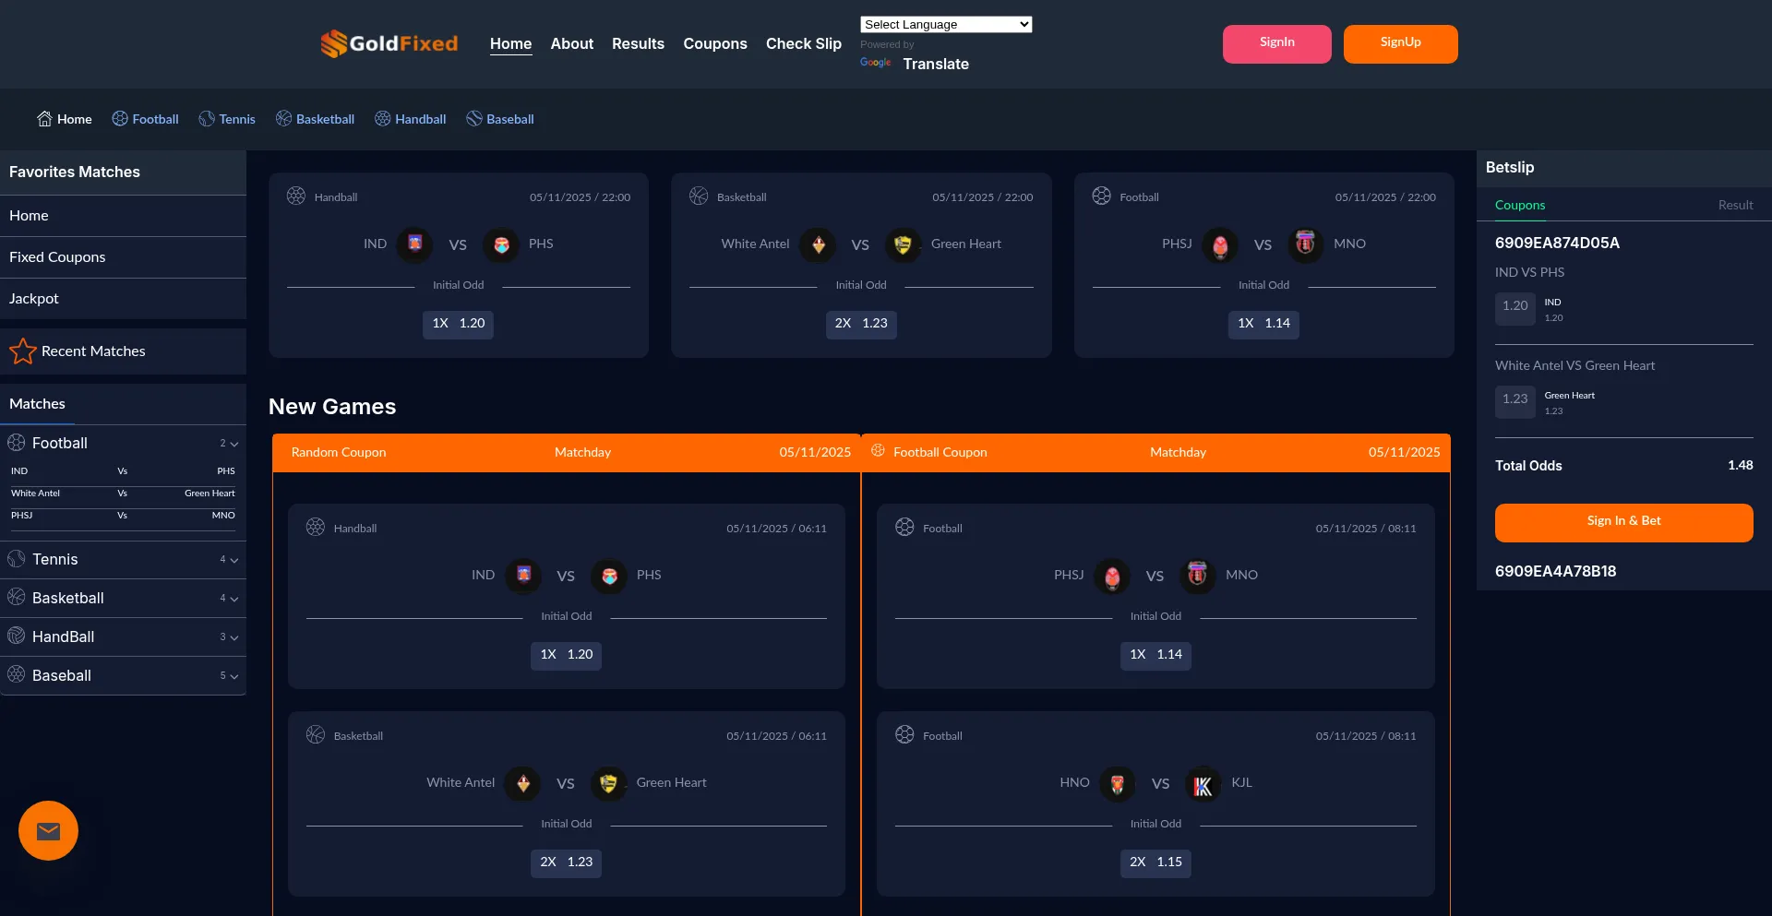
Task: Click the Tennis ball icon in the sports bar
Action: click(x=207, y=119)
